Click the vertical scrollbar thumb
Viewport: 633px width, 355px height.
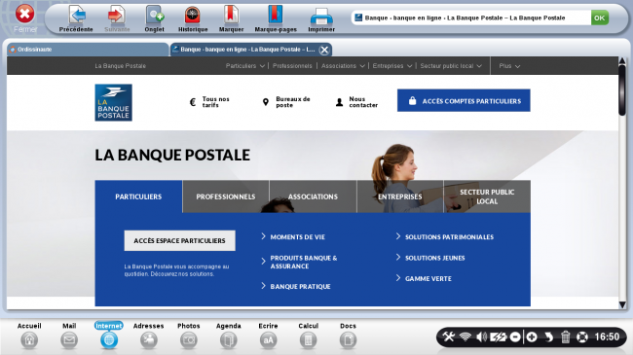622,89
